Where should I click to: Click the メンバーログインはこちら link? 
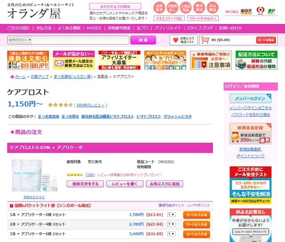(x=250, y=108)
